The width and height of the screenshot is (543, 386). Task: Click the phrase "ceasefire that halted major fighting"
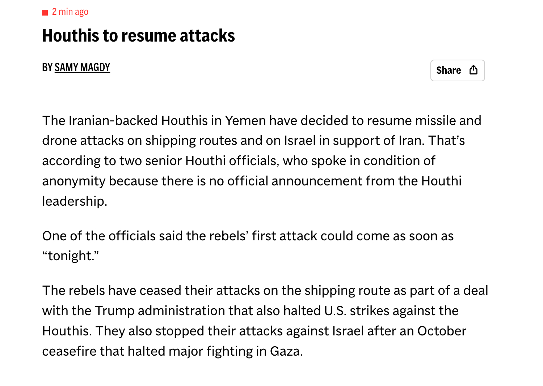149,351
